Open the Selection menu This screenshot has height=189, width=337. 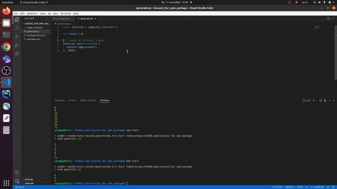32,14
